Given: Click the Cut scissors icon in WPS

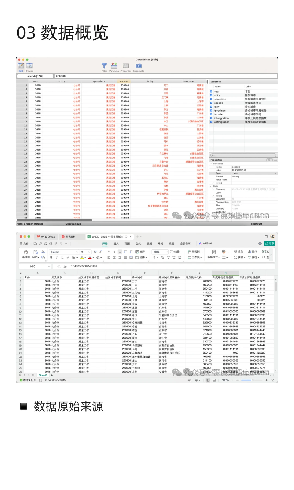Looking at the screenshot, I should click(43, 252).
